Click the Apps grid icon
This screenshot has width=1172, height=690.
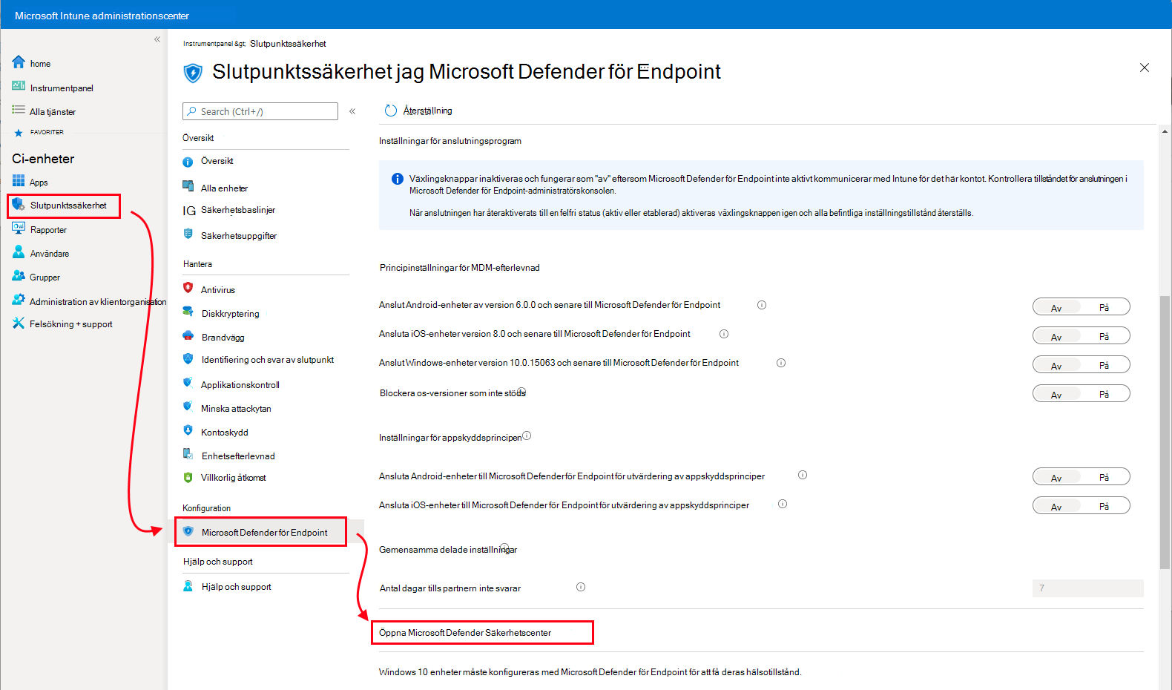(x=19, y=180)
